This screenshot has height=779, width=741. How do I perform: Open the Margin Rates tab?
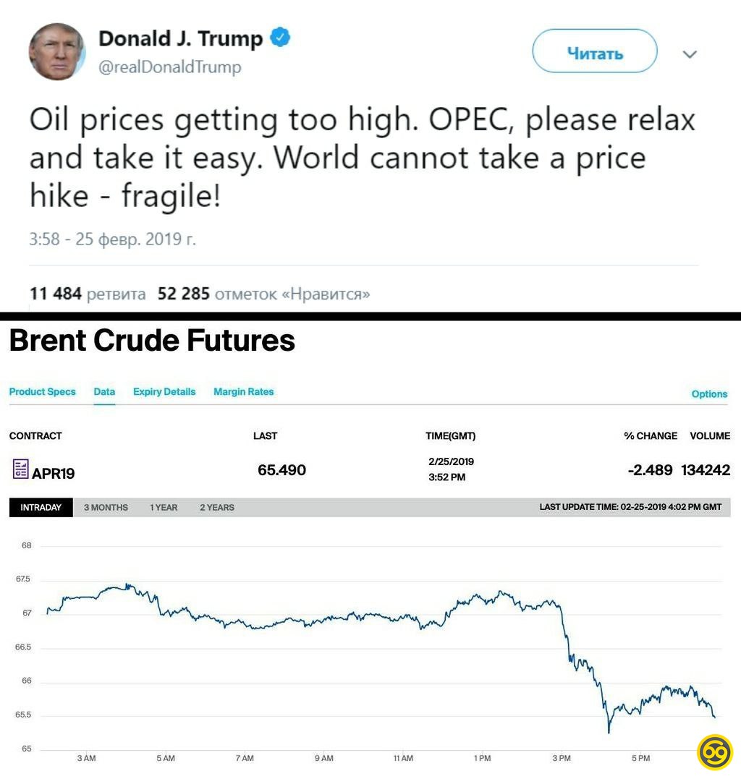243,391
